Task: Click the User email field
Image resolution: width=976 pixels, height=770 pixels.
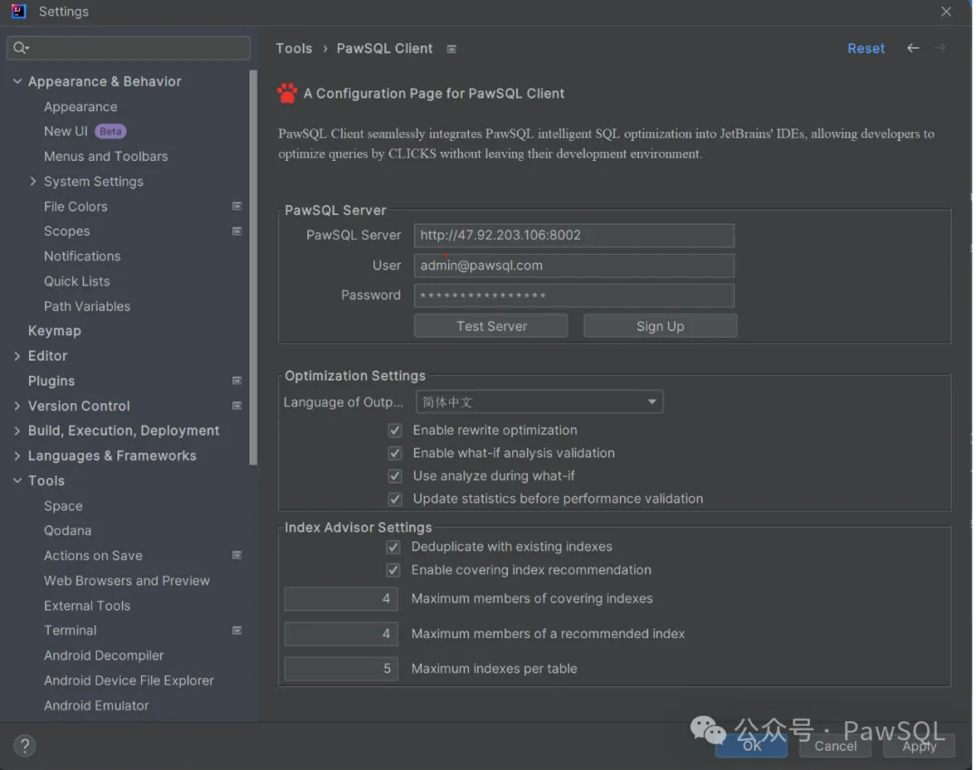Action: click(x=574, y=265)
